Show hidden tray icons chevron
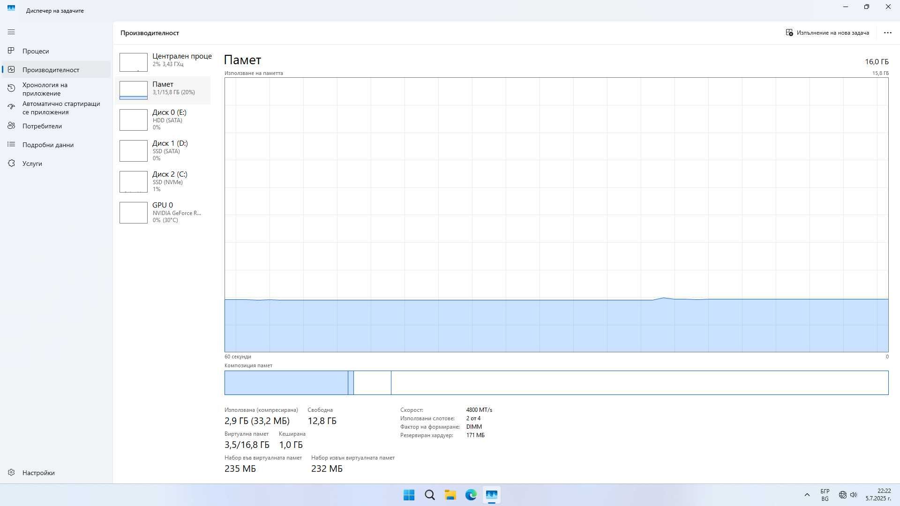The width and height of the screenshot is (900, 506). (x=807, y=495)
